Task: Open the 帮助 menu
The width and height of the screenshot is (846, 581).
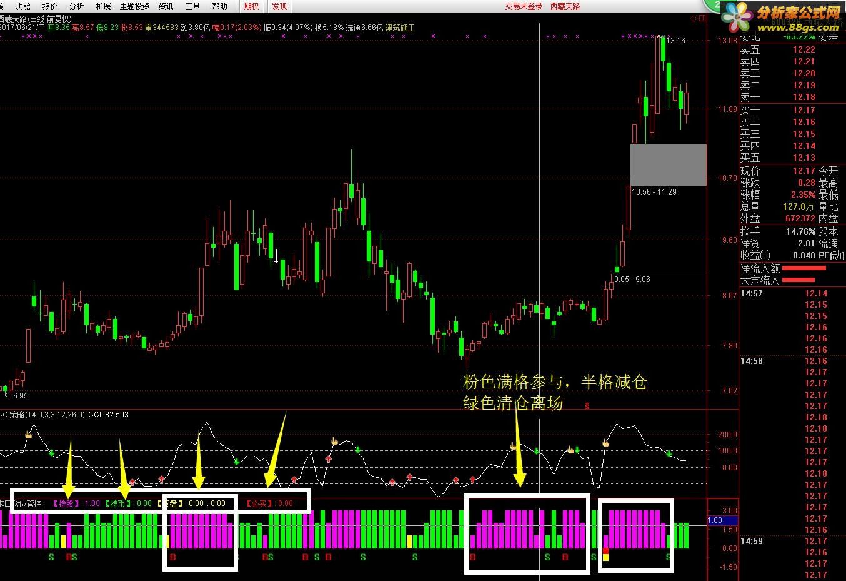Action: coord(219,6)
